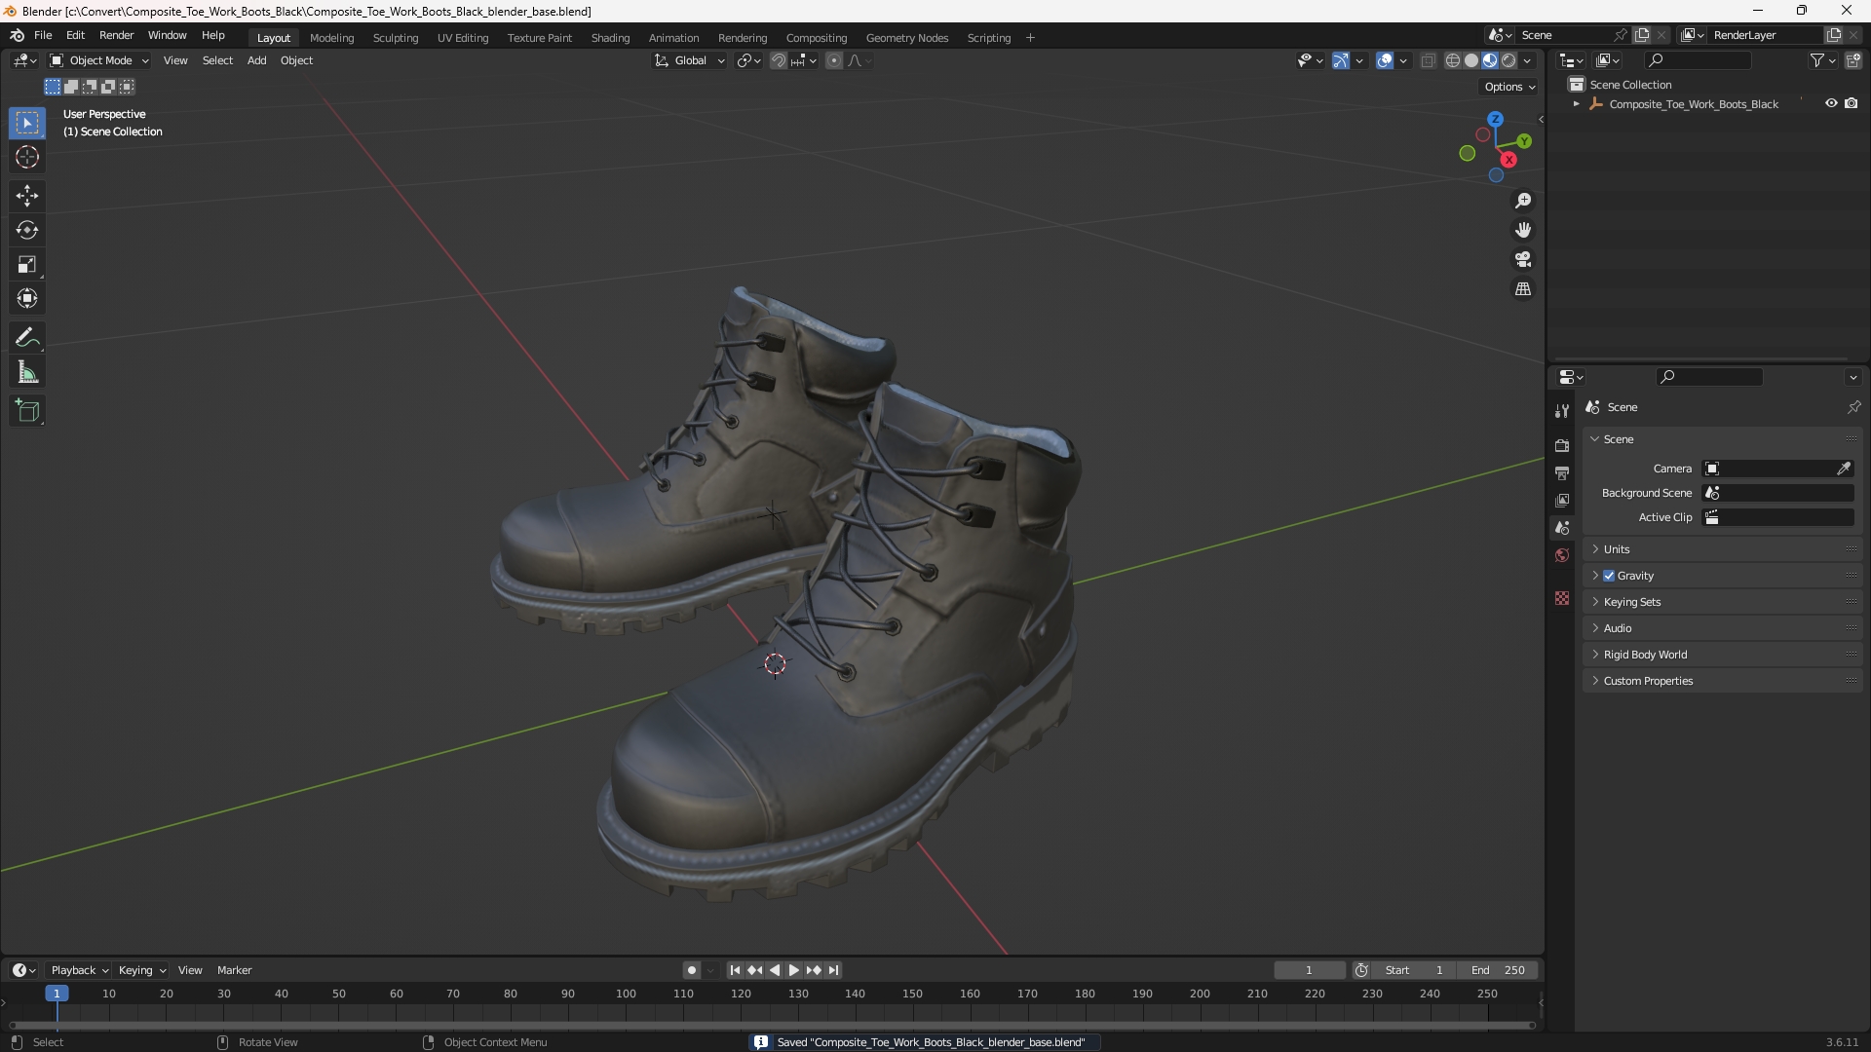1871x1052 pixels.
Task: Switch to wireframe viewport shading
Action: pos(1453,60)
